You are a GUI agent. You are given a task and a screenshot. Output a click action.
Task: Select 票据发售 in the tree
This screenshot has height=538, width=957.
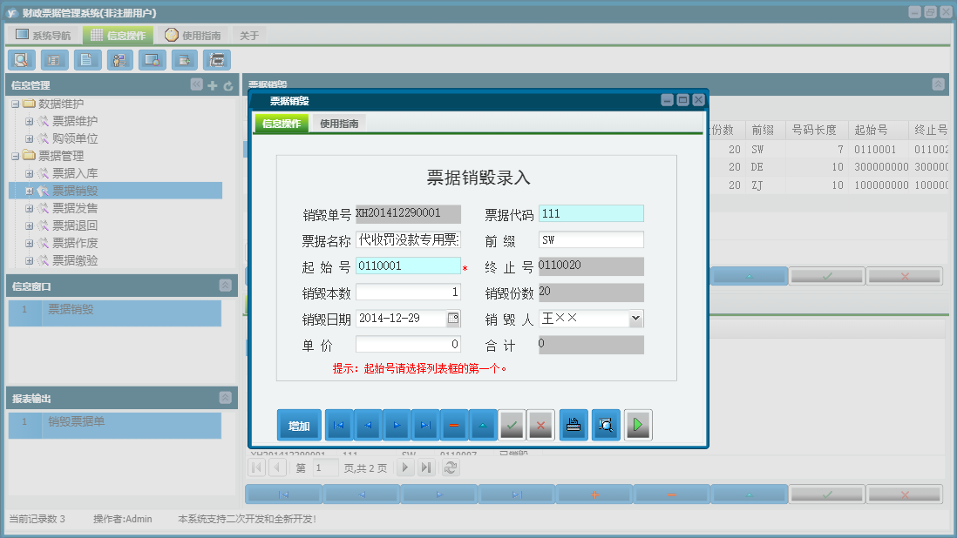(74, 208)
